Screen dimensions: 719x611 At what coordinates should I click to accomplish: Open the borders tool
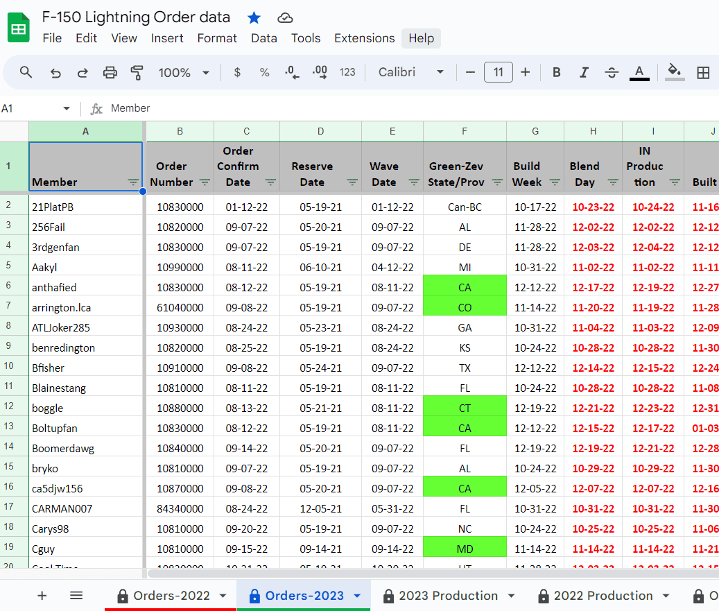click(x=703, y=72)
